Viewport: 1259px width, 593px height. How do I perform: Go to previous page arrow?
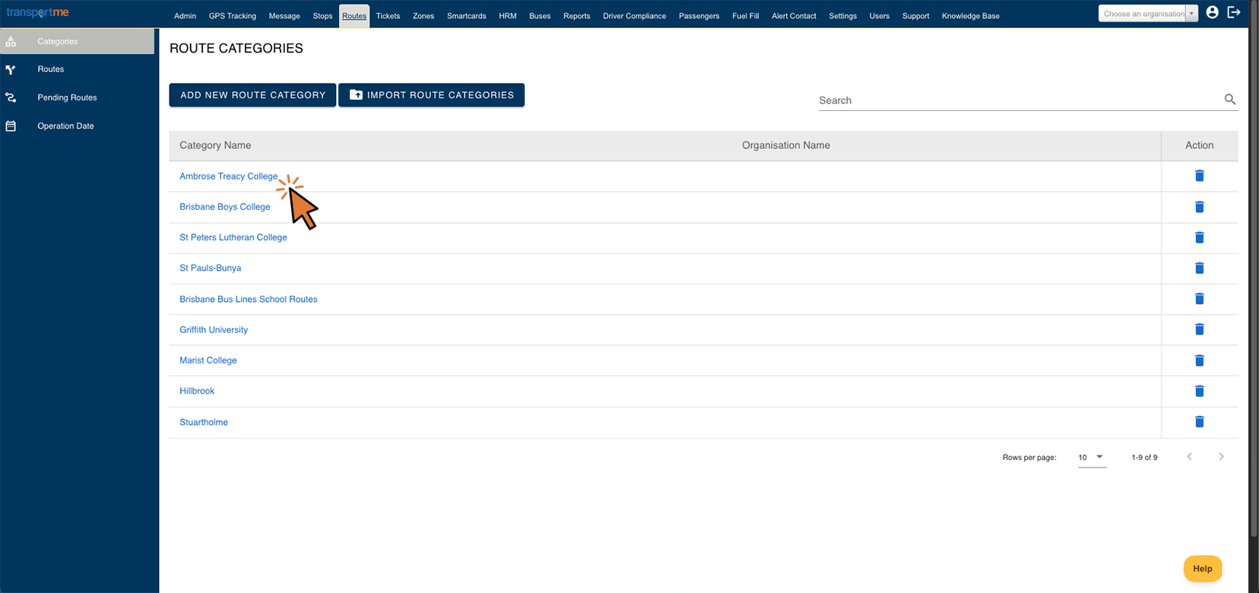click(x=1189, y=457)
